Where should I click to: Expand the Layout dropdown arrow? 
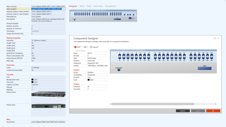[99, 47]
